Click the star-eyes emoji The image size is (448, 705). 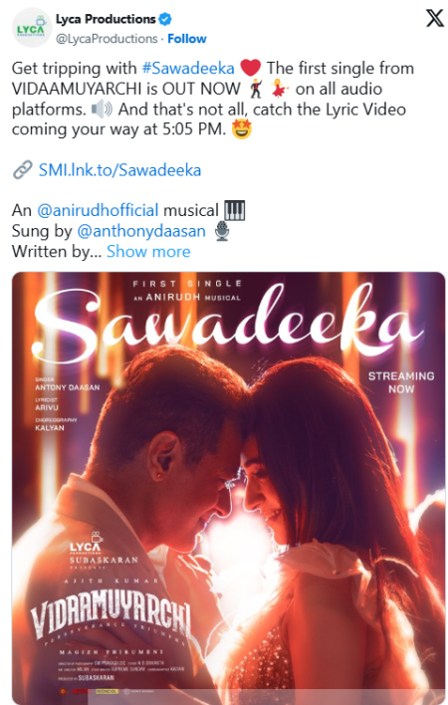(242, 129)
